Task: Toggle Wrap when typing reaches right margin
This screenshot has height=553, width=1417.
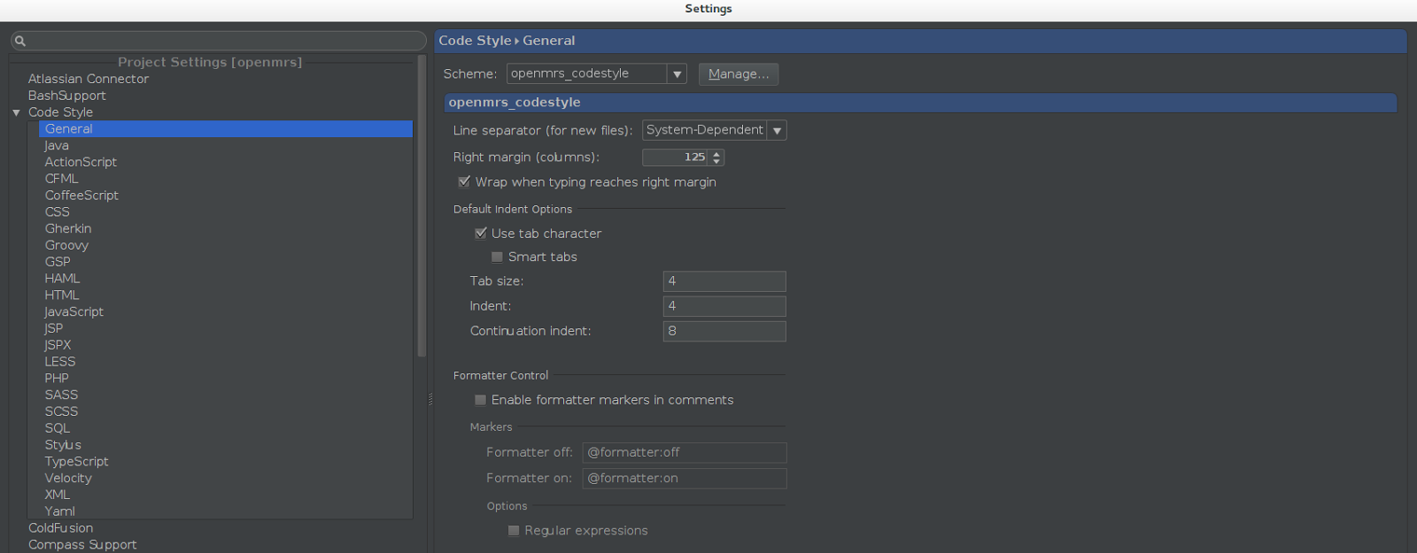Action: [x=464, y=182]
